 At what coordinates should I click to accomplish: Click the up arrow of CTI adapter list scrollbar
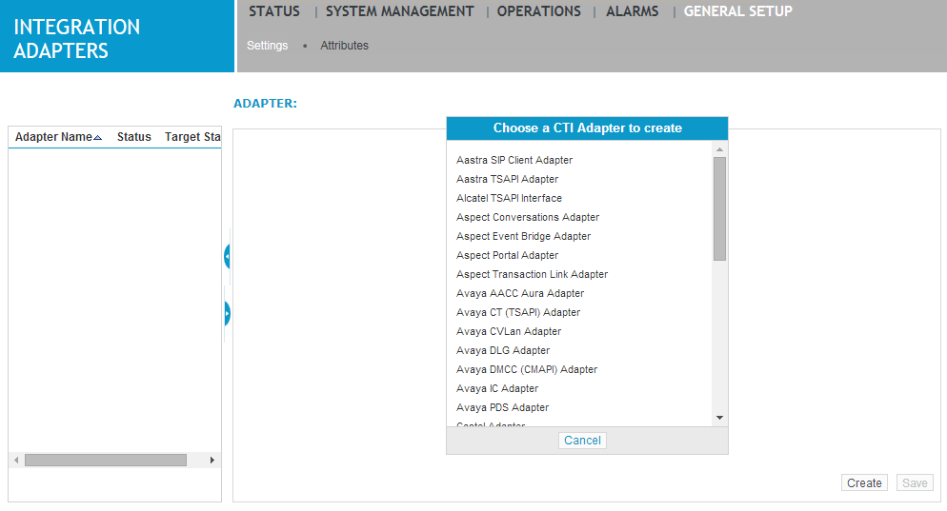719,149
